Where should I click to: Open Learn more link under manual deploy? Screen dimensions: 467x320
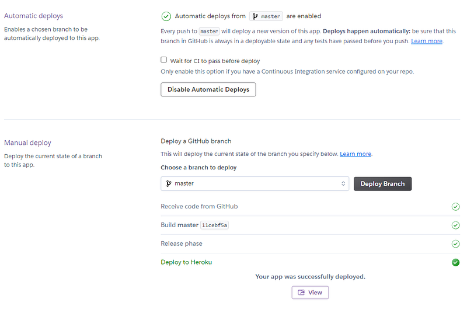(356, 154)
